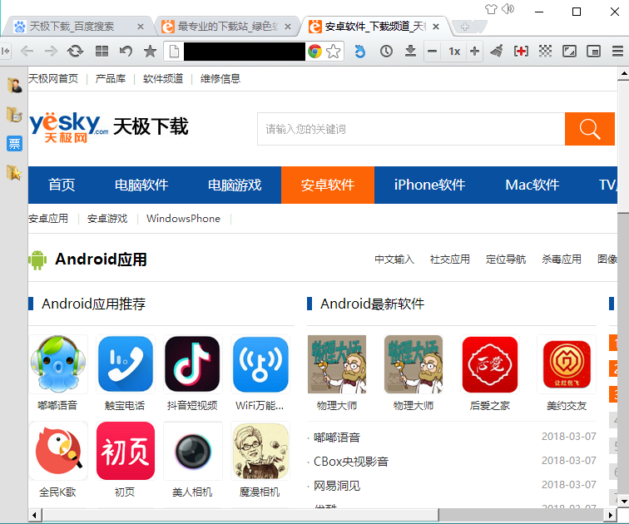The image size is (629, 524).
Task: Open the CBox央视影音 list link
Action: 350,461
